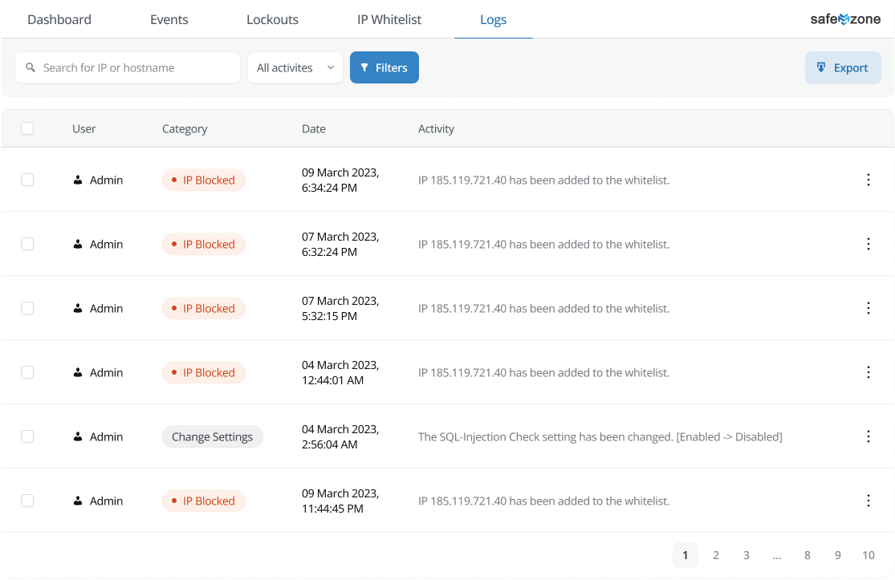Check the row dated 07 March 2023, 6:32:24 PM
The width and height of the screenshot is (895, 580).
pos(27,244)
